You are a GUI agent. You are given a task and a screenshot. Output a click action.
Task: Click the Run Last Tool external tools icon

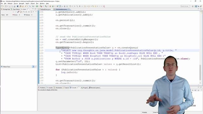coord(41,6)
